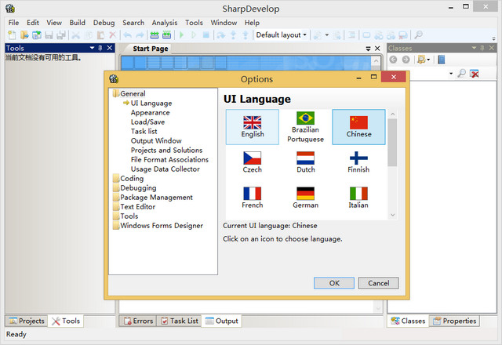Viewport: 502px width, 345px height.
Task: Select Load/Save in the Options tree
Action: tap(147, 122)
